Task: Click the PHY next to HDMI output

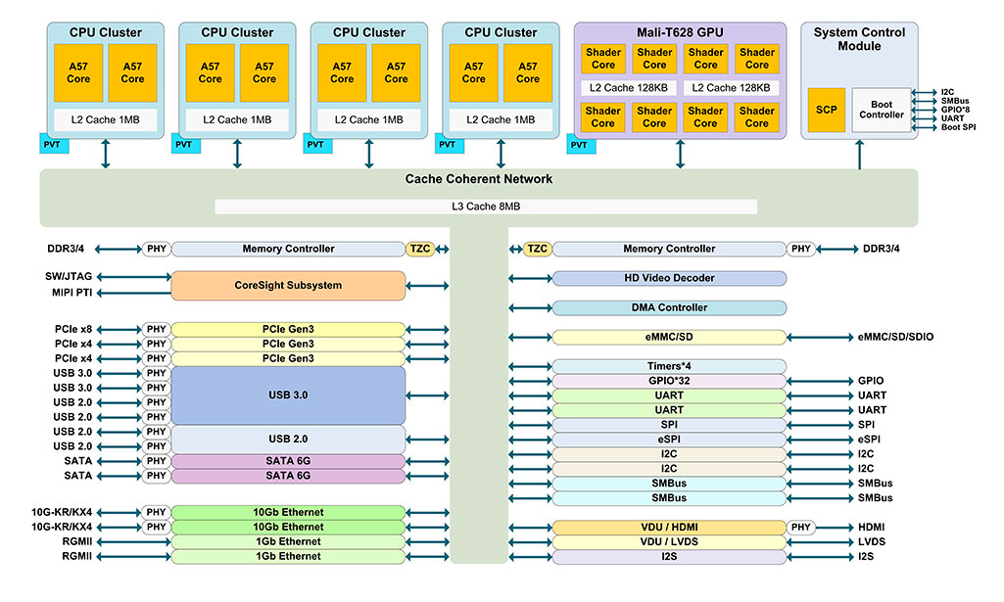Action: [x=801, y=528]
